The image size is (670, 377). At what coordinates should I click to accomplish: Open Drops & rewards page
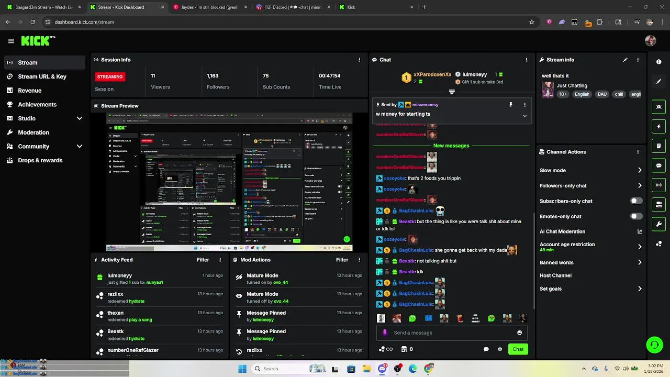pos(44,160)
